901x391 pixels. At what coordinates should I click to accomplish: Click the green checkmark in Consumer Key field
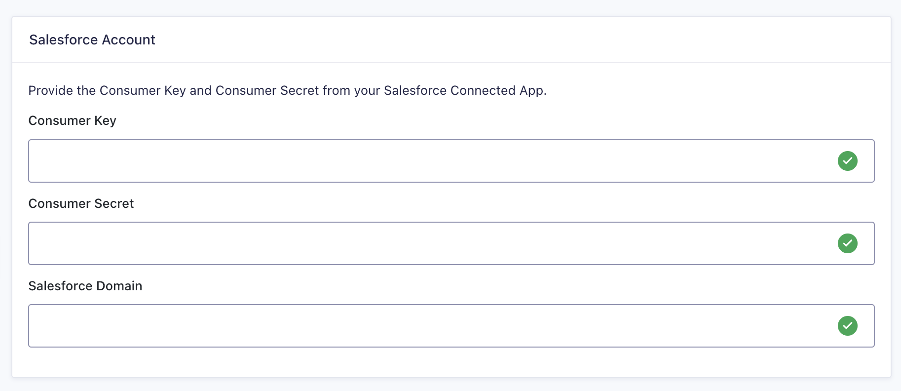[847, 161]
